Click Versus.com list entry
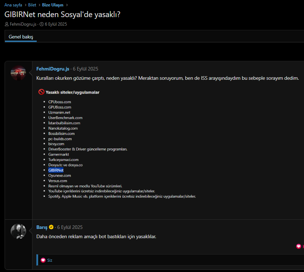The image size is (304, 272). [58, 181]
